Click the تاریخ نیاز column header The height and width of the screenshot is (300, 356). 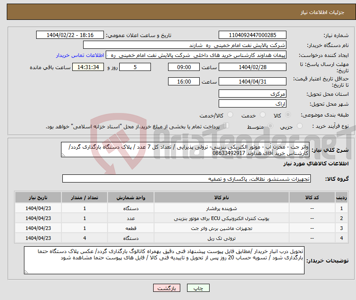tap(38, 197)
